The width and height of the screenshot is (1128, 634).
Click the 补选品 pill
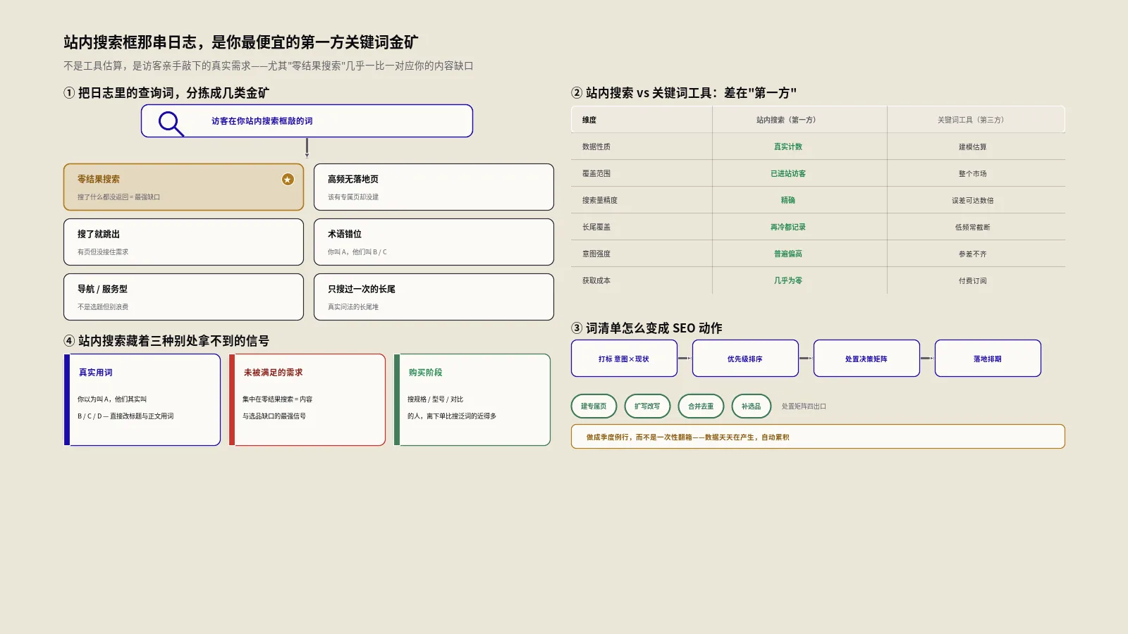[752, 406]
